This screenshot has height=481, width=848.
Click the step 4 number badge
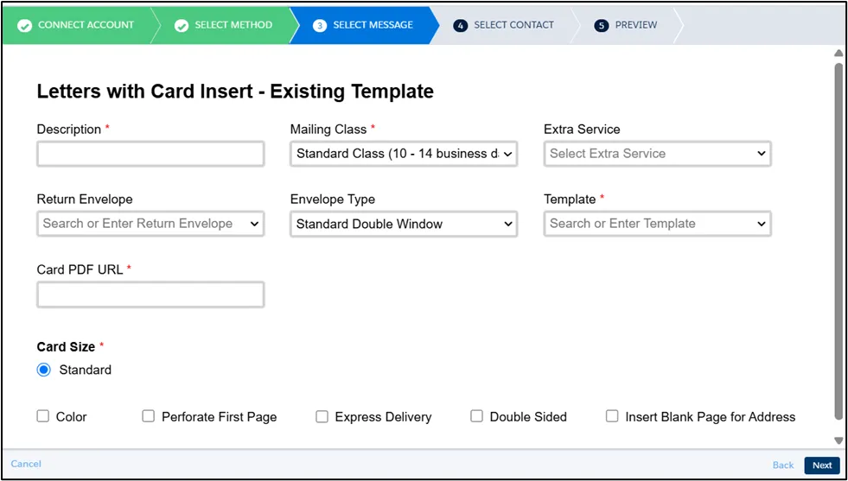[x=461, y=26]
